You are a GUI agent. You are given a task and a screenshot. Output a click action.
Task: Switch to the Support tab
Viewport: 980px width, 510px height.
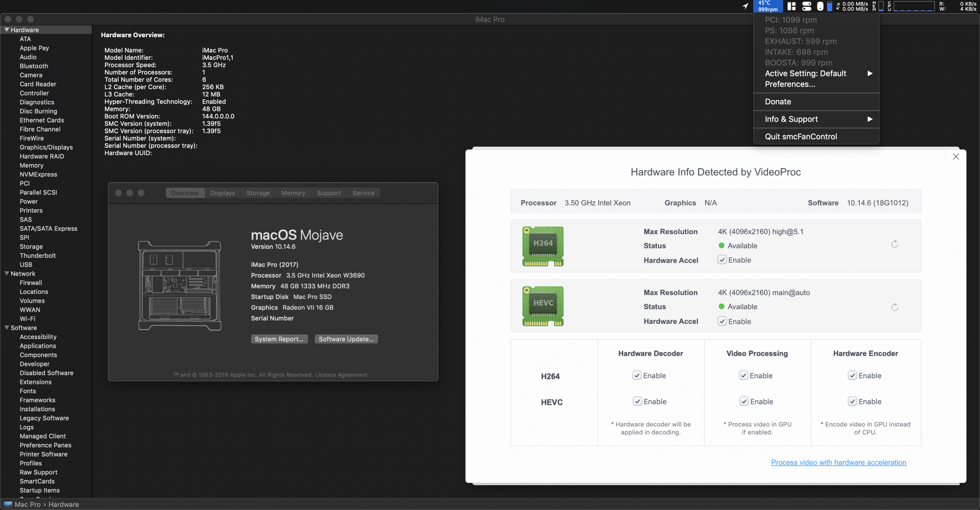pyautogui.click(x=329, y=193)
